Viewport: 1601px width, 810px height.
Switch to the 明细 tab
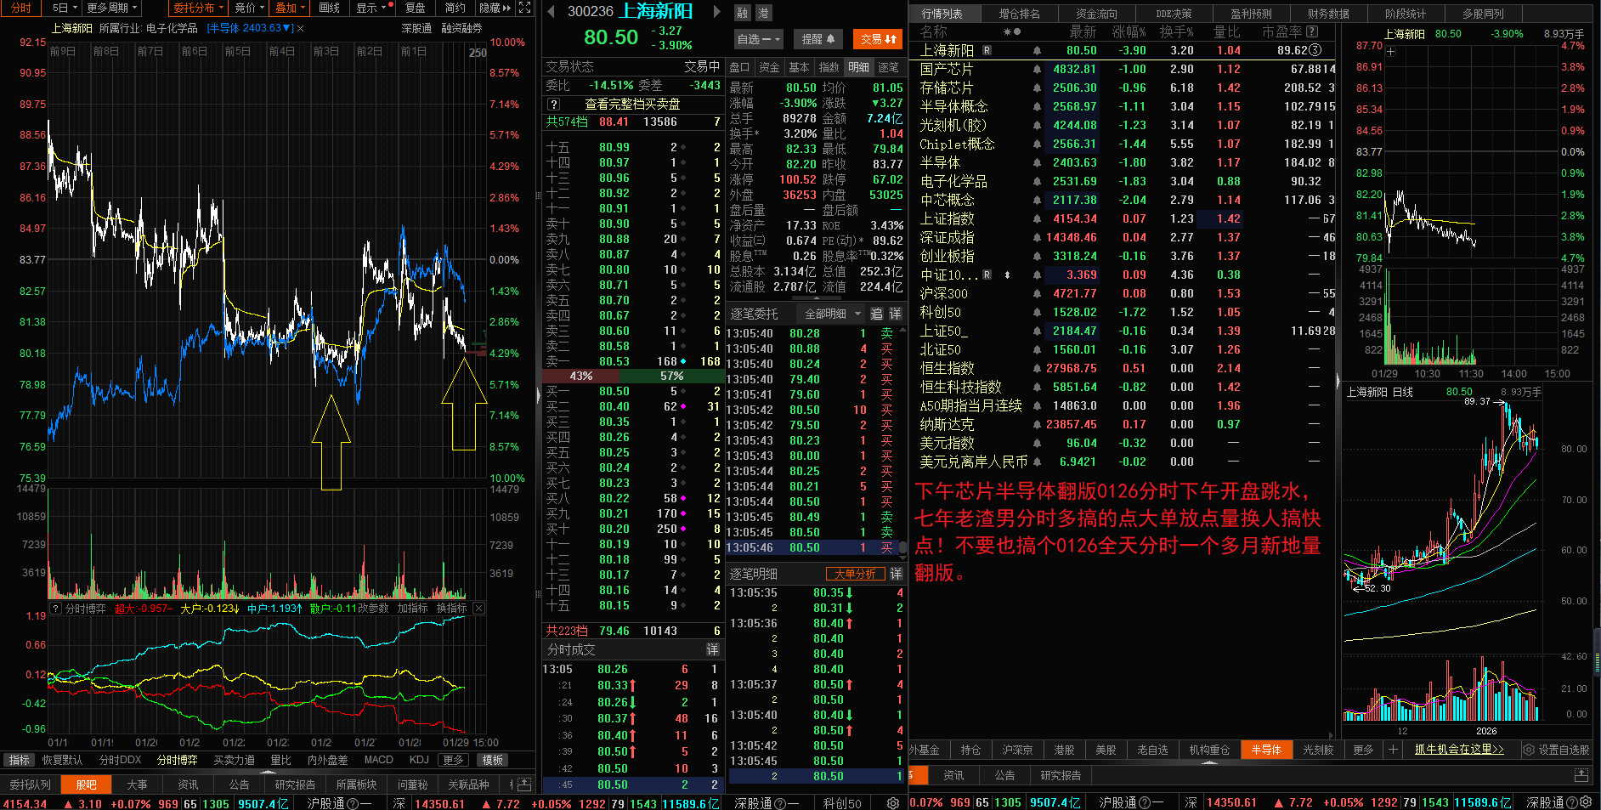[858, 67]
